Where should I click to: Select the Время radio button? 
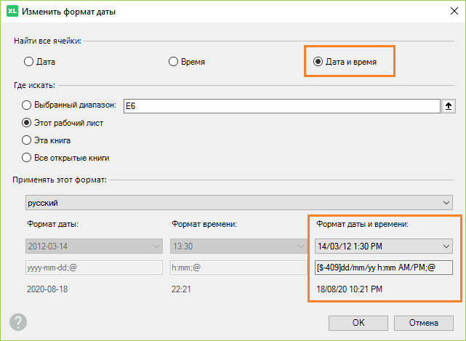point(173,62)
